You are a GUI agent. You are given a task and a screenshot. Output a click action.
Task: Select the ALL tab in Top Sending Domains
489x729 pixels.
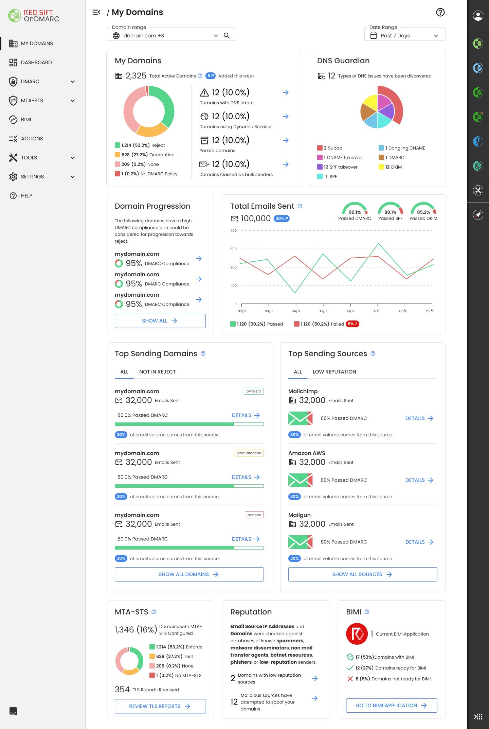[x=124, y=372]
